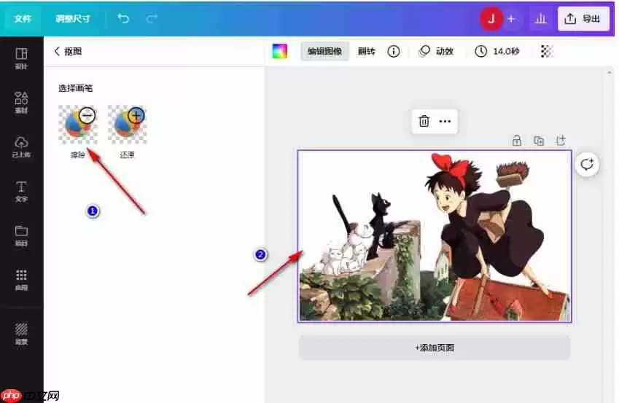Click the 编辑图像 edit image button
619x403 pixels.
point(325,51)
